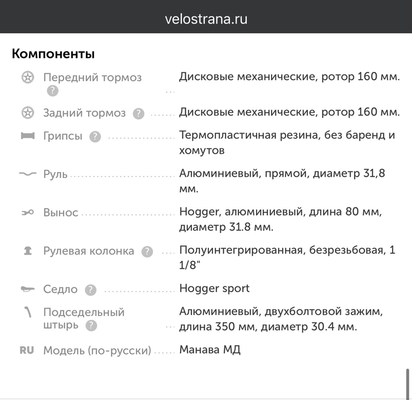Click the front brake disc icon
412x400 pixels.
click(x=27, y=77)
